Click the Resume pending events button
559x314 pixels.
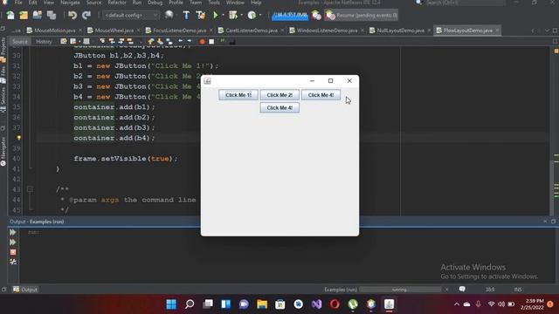tap(361, 15)
